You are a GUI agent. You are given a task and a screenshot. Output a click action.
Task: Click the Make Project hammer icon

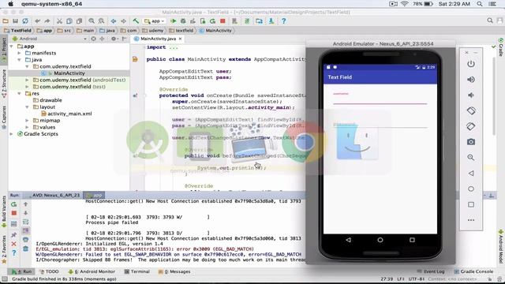point(136,21)
